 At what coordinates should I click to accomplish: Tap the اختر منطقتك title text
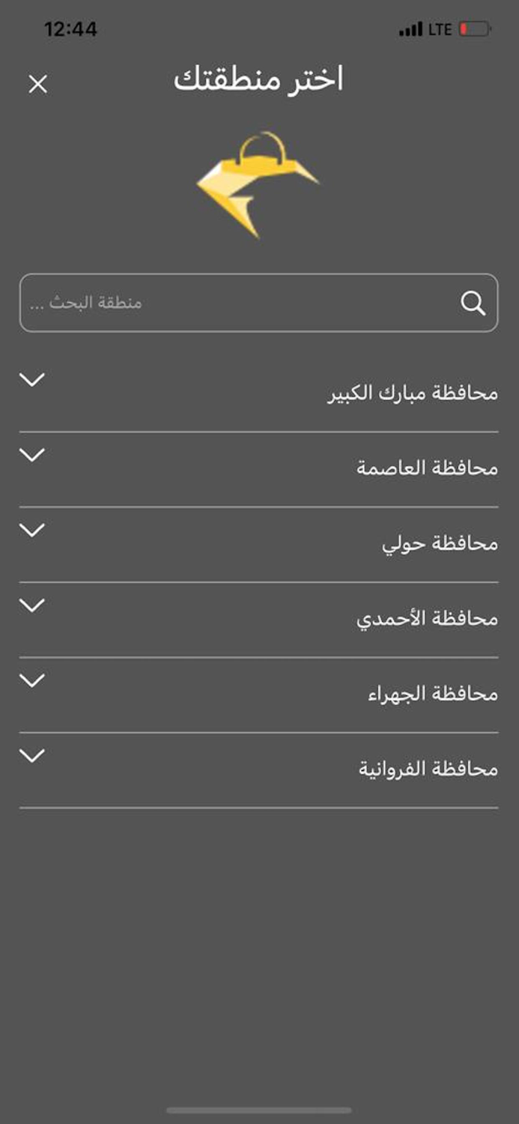click(259, 82)
